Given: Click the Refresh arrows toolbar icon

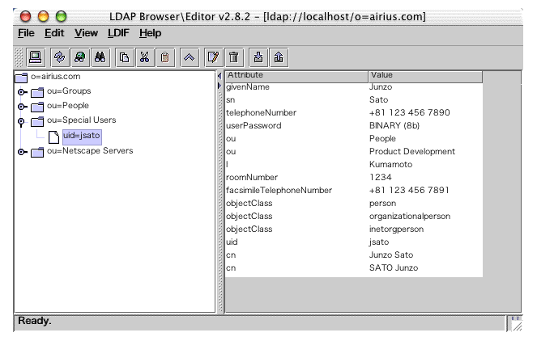Looking at the screenshot, I should [60, 57].
